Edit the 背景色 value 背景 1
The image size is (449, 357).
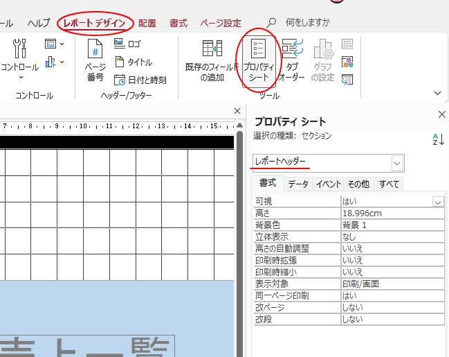pos(392,225)
